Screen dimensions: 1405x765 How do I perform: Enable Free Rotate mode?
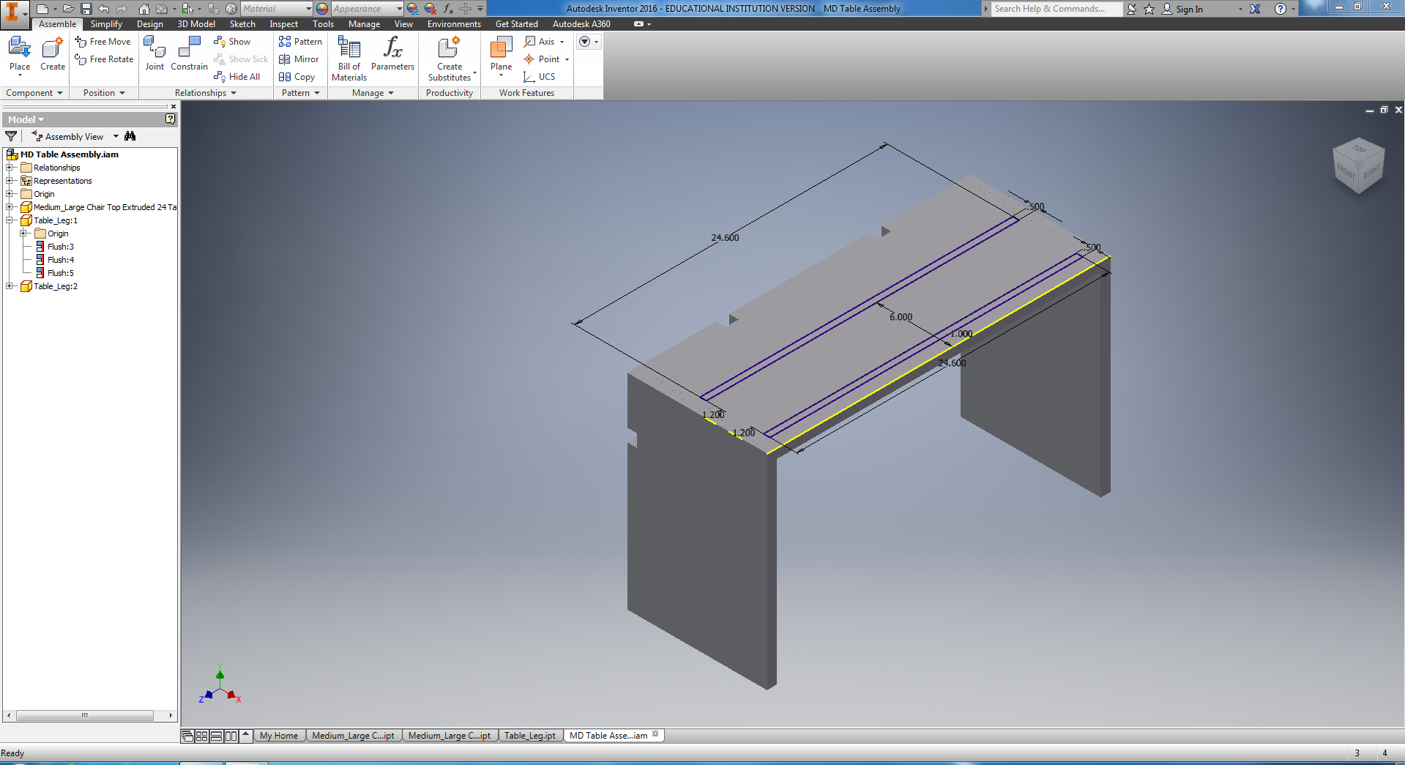(103, 59)
